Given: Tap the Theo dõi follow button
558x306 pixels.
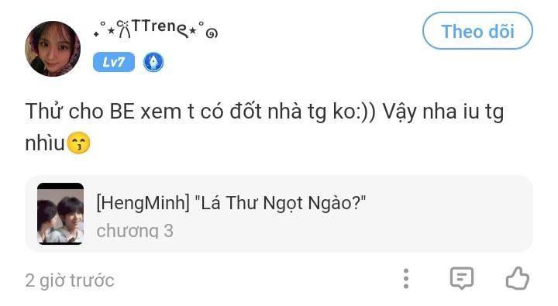Looking at the screenshot, I should point(477,31).
